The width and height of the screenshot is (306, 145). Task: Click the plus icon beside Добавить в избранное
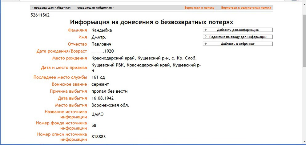206,44
